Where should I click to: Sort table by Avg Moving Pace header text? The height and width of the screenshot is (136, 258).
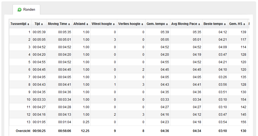click(184, 24)
